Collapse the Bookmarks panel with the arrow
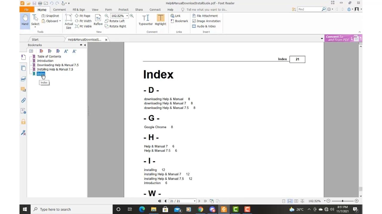The height and width of the screenshot is (214, 382). (x=85, y=45)
